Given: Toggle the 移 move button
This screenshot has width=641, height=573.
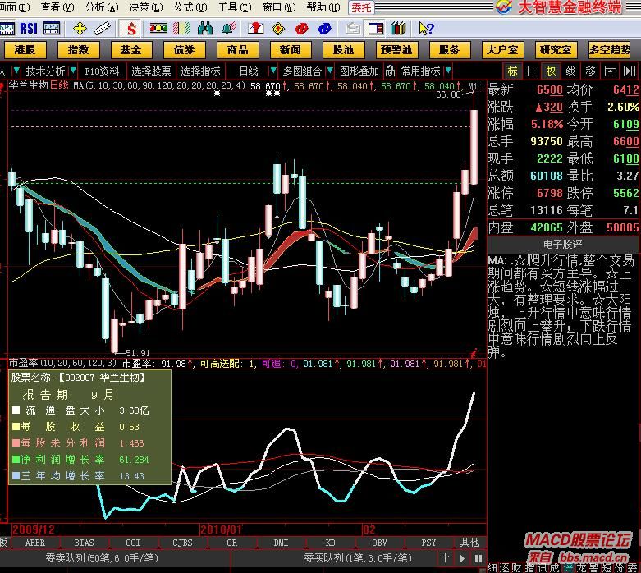Looking at the screenshot, I should pos(590,71).
